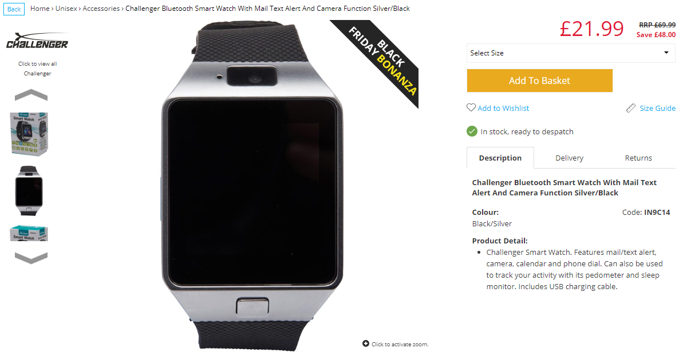View the smart watch box thumbnail
This screenshot has width=679, height=356.
point(29,134)
